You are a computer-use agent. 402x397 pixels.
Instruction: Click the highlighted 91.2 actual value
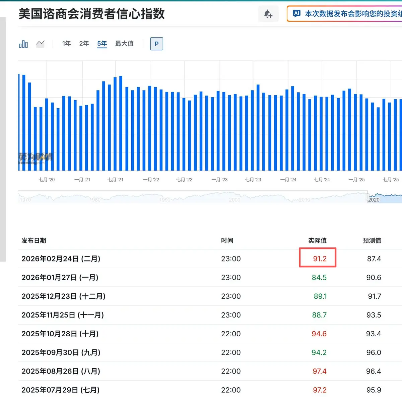[319, 259]
